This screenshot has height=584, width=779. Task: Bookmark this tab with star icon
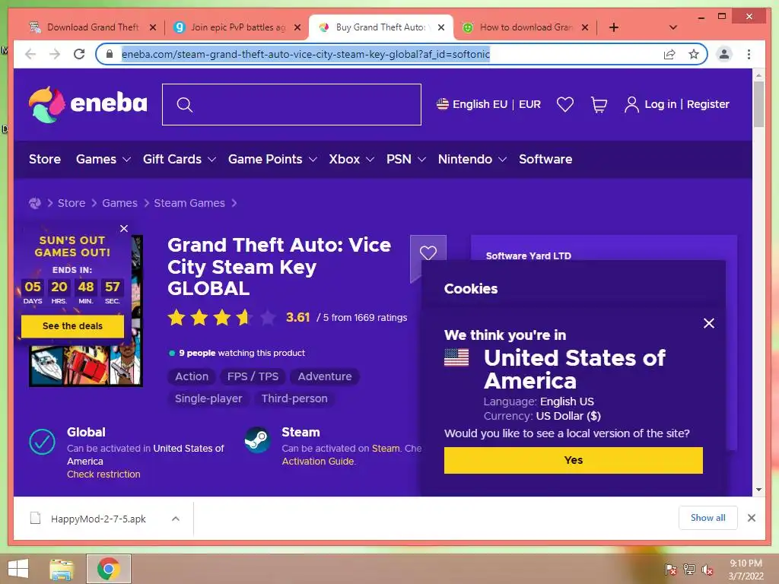(694, 54)
